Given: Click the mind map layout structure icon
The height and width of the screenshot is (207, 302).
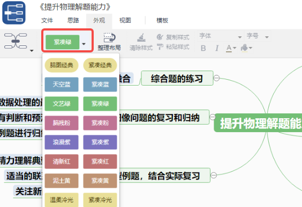Looking at the screenshot, I should (16, 41).
